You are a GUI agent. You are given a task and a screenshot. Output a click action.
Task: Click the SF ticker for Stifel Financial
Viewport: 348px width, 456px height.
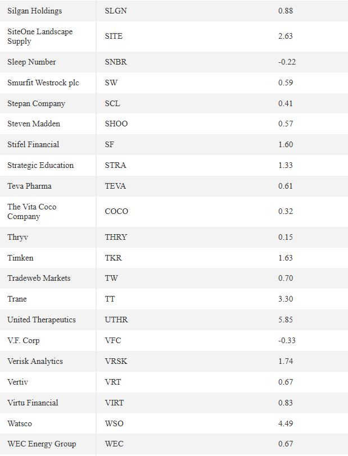click(109, 144)
